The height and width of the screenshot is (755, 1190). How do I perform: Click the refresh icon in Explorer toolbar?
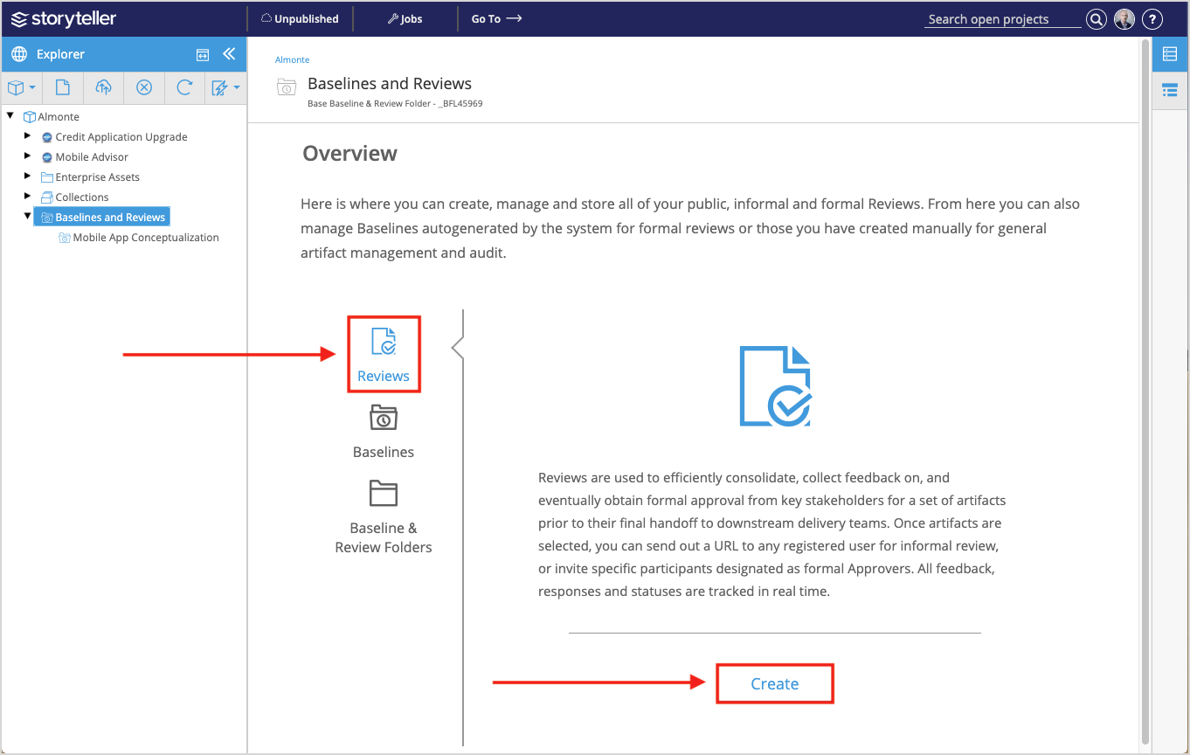click(184, 87)
